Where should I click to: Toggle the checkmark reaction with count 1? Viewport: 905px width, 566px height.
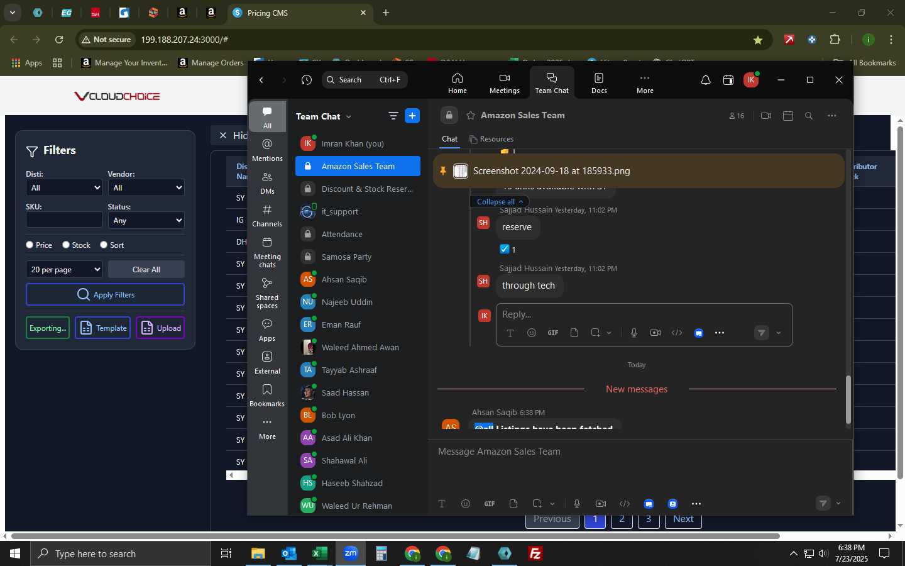(x=508, y=250)
